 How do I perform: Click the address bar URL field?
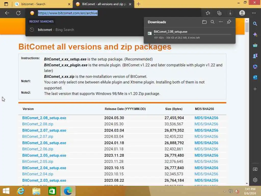(113, 13)
